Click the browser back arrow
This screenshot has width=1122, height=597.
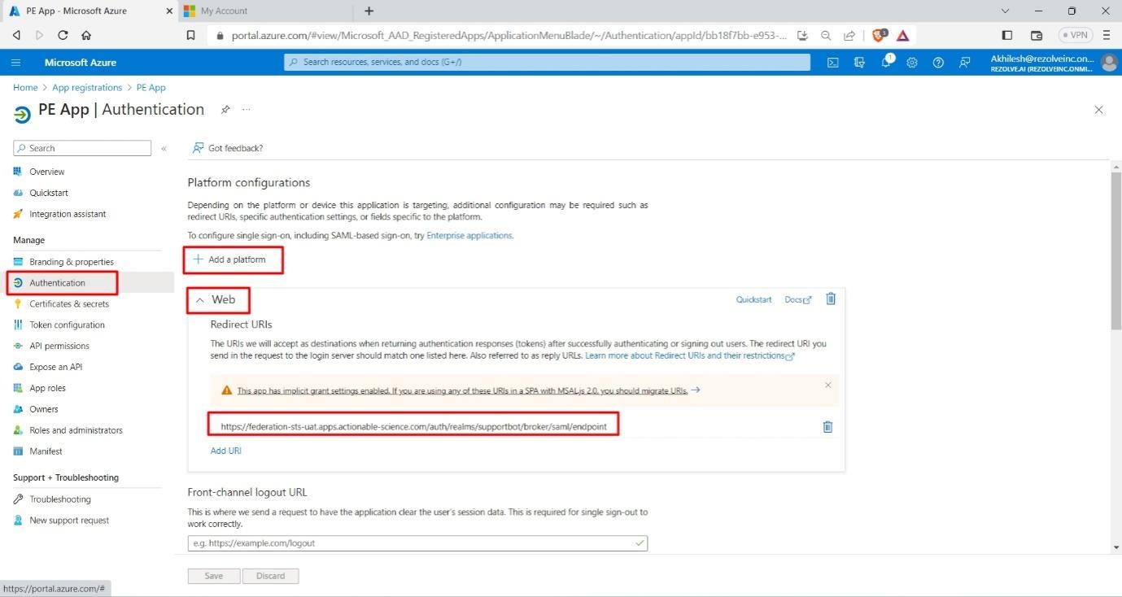click(x=16, y=35)
